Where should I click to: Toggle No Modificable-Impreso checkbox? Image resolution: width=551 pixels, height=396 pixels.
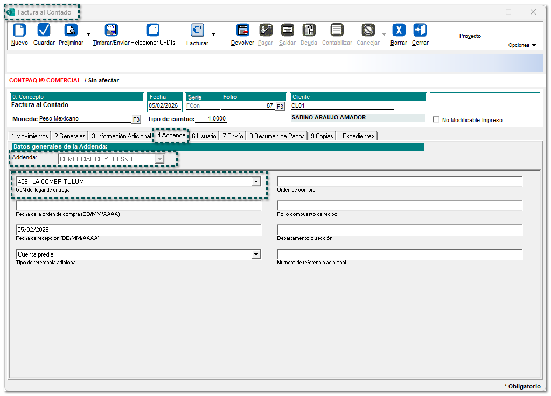coord(436,120)
